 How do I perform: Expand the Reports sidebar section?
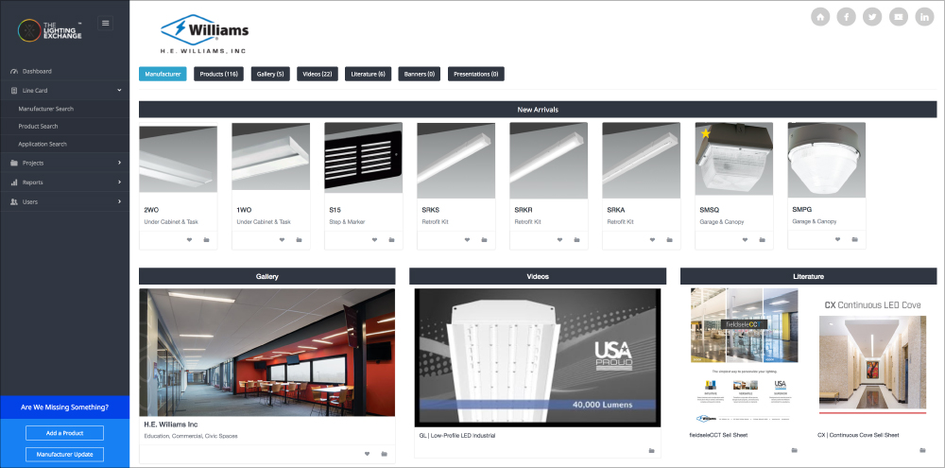pos(65,182)
